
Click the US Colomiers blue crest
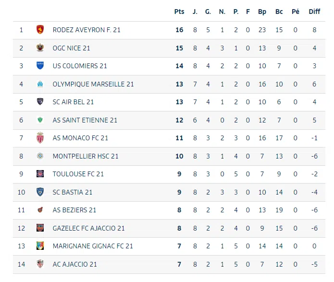coord(40,66)
